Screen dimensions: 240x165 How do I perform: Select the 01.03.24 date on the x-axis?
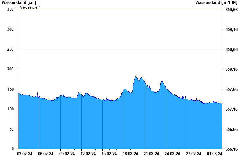[215, 154]
